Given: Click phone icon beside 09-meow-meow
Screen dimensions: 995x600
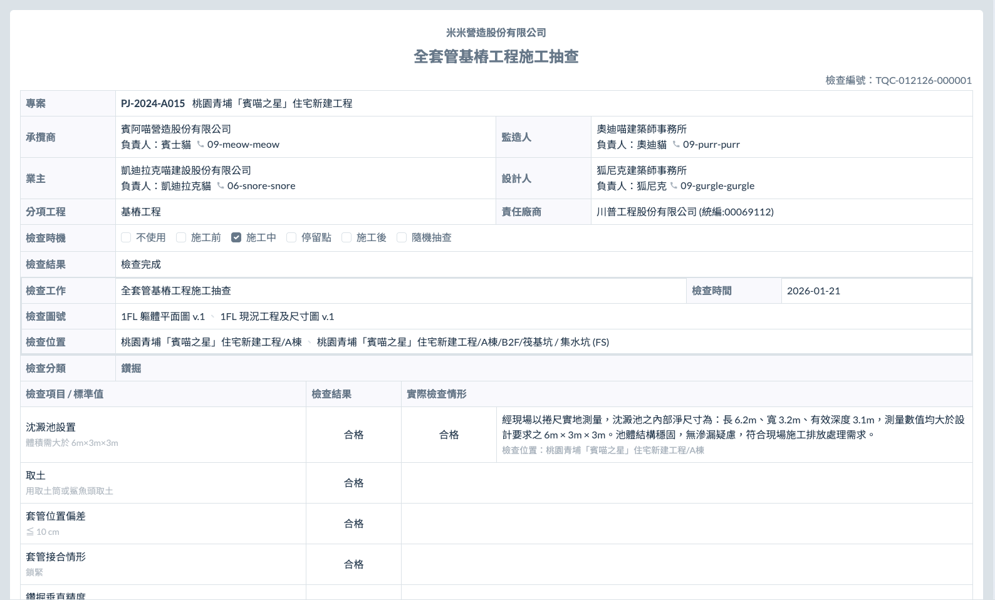Looking at the screenshot, I should pos(201,144).
